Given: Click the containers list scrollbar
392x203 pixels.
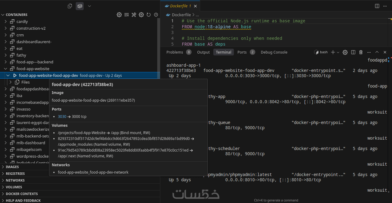Looking at the screenshot, I should click(x=158, y=49).
